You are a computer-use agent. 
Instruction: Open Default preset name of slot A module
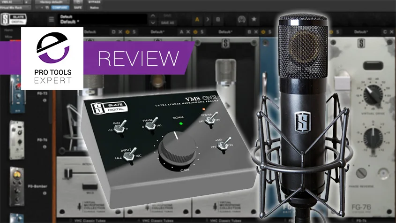click(157, 32)
